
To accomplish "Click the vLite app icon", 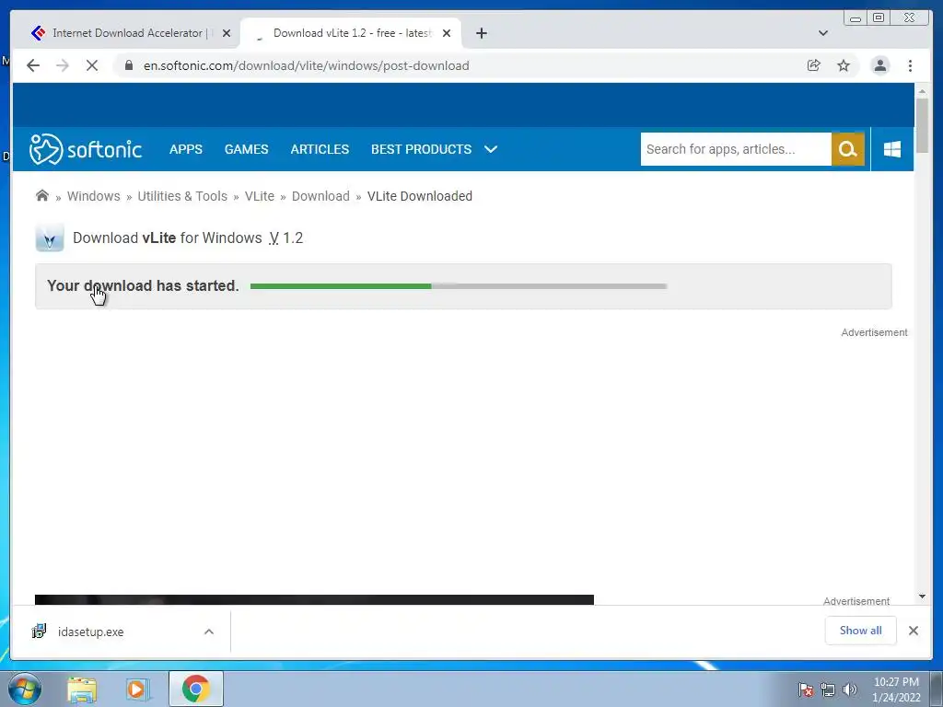I will 50,238.
